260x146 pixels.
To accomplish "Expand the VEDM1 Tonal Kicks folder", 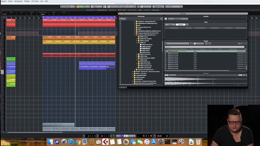I will (137, 54).
